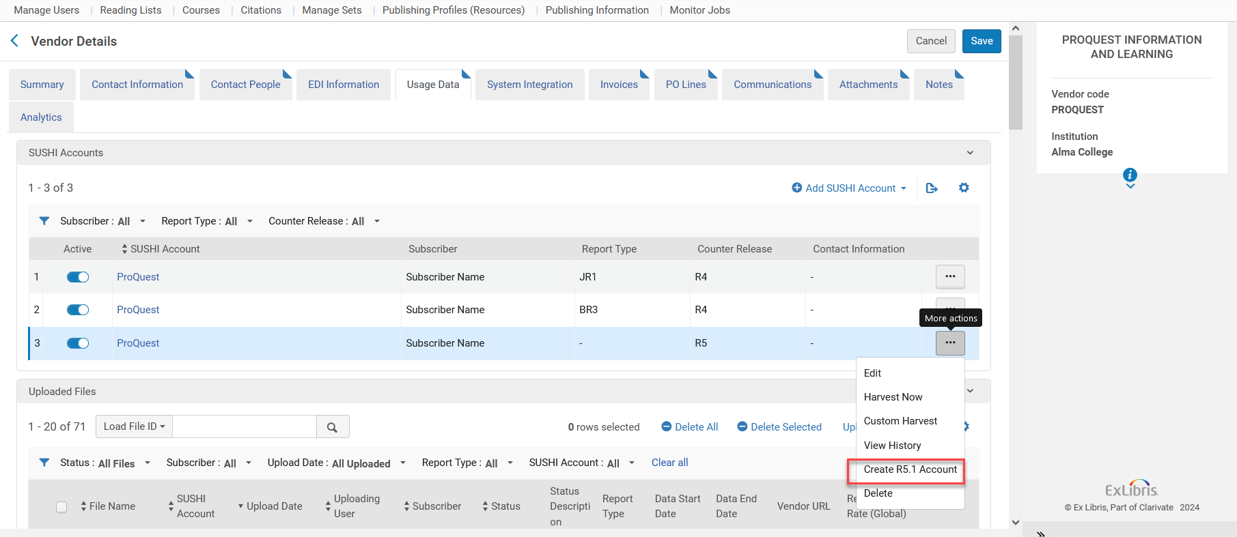The height and width of the screenshot is (537, 1237).
Task: Sort the files table by Uploading User
Action: pyautogui.click(x=352, y=506)
